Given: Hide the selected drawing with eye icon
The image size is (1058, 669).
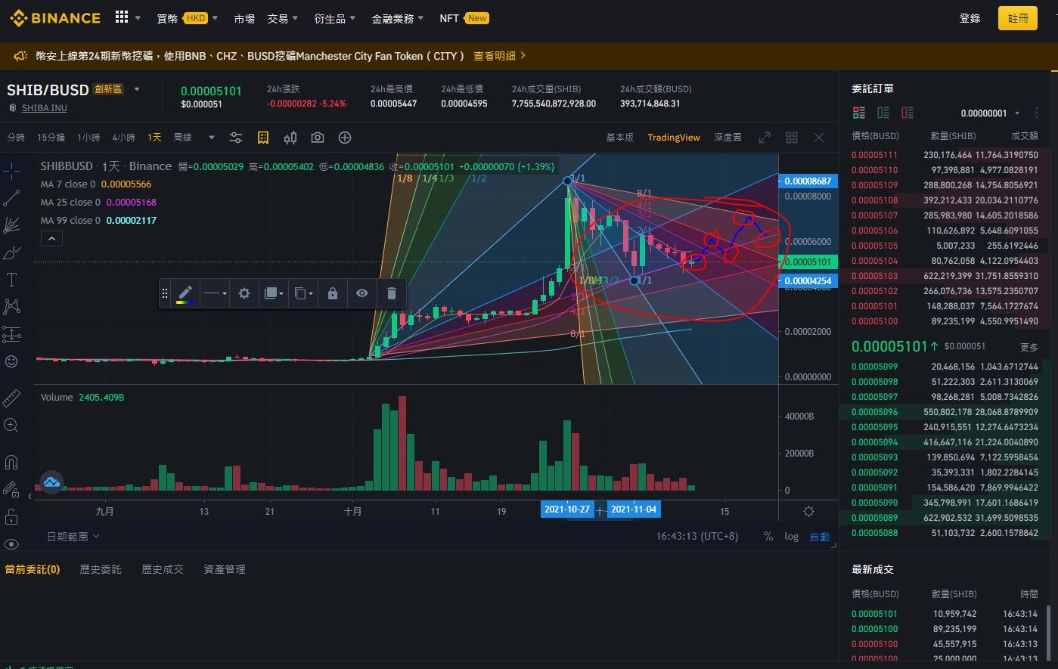Looking at the screenshot, I should (x=362, y=293).
